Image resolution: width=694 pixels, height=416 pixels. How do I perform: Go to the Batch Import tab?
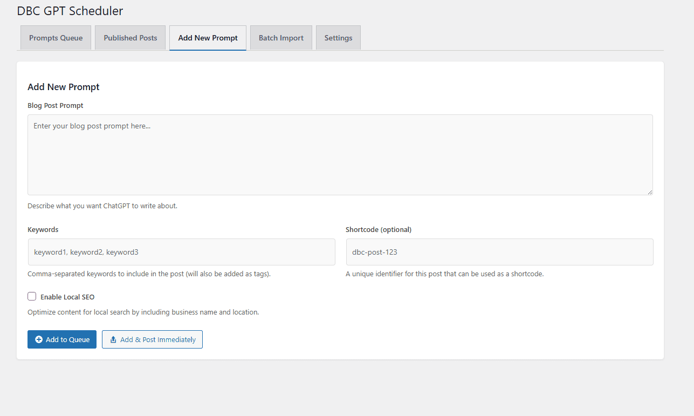point(281,38)
